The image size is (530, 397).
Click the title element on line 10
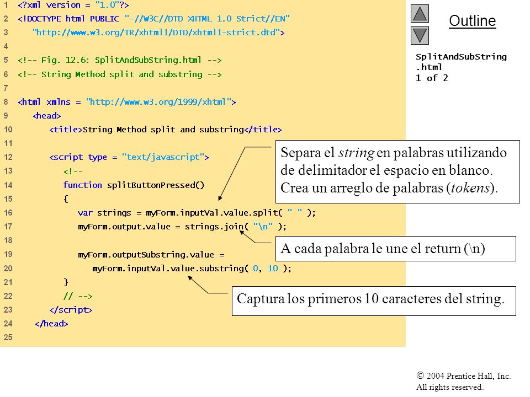coord(165,130)
